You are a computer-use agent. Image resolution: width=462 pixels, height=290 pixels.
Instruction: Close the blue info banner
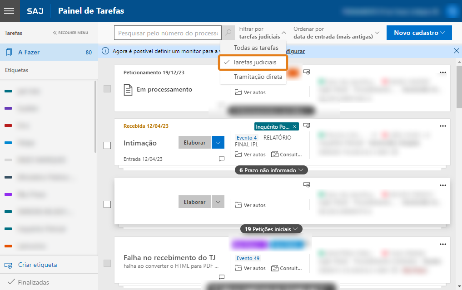click(x=456, y=51)
